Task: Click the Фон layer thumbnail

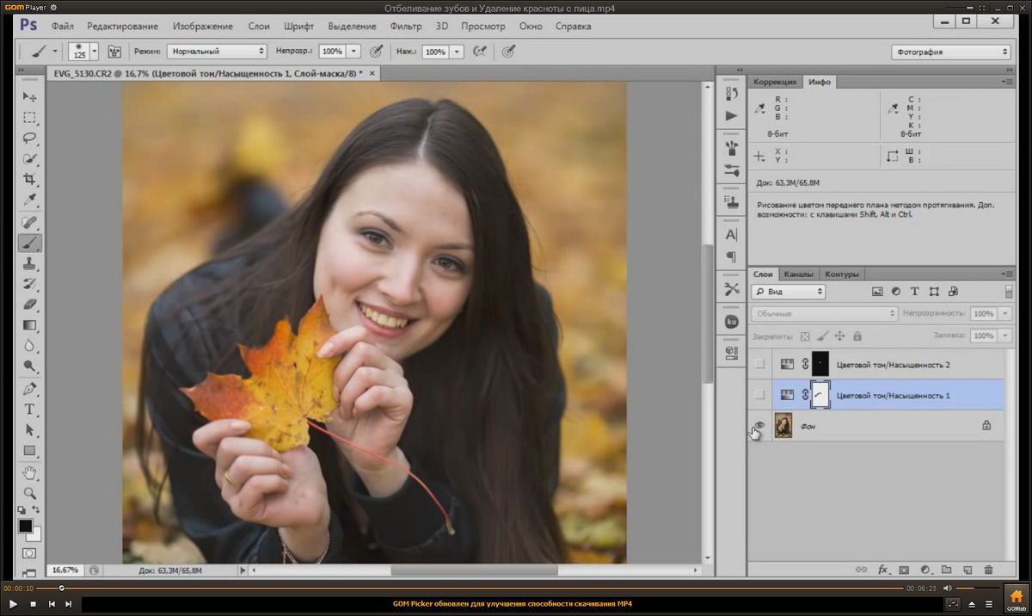Action: tap(783, 425)
